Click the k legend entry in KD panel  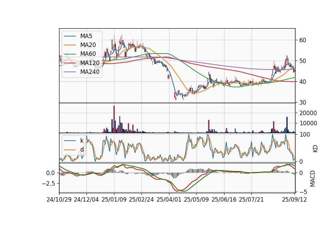(x=82, y=141)
